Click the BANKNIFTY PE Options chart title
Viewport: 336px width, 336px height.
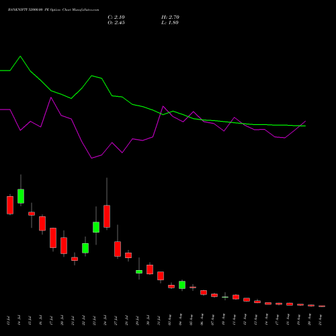pos(53,10)
